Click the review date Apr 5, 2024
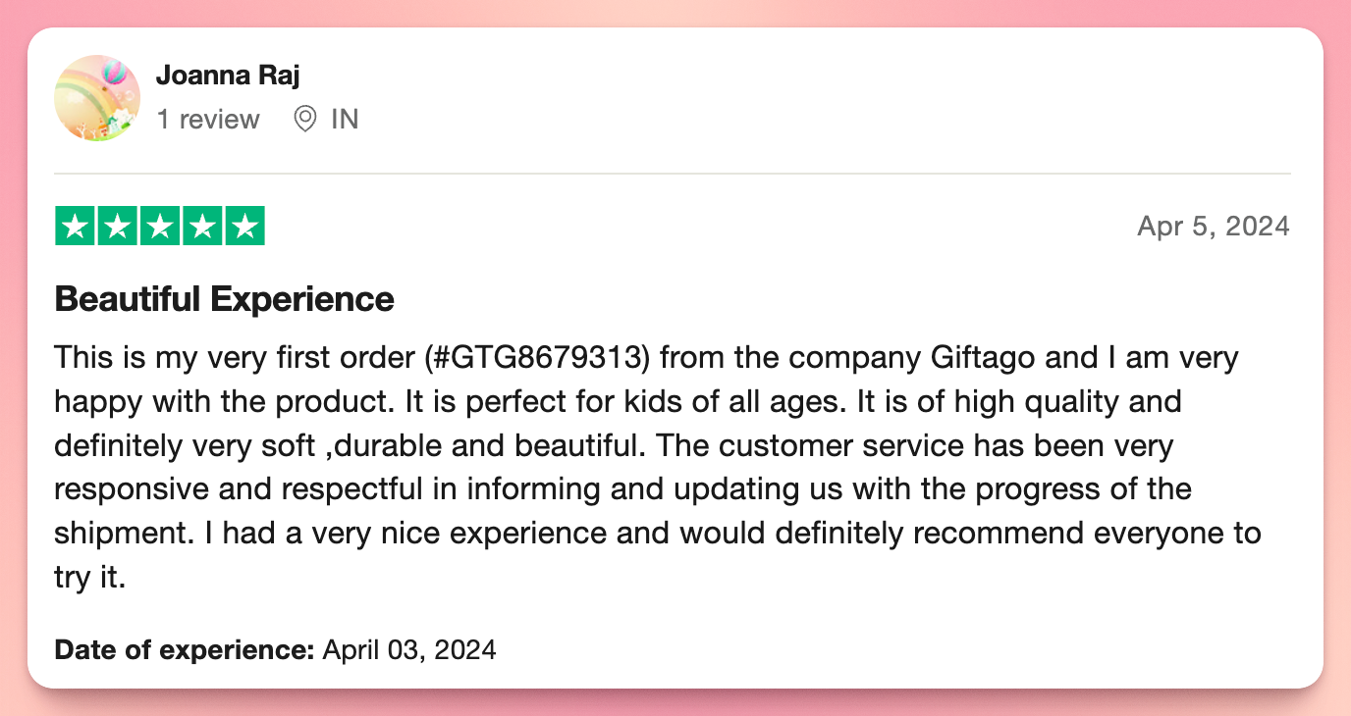 click(x=1214, y=227)
